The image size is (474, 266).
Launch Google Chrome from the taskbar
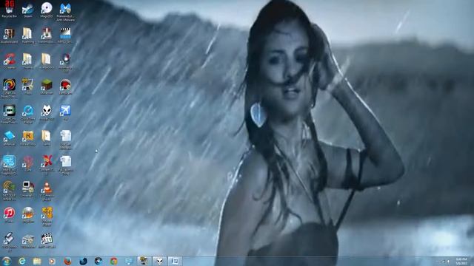pyautogui.click(x=113, y=261)
